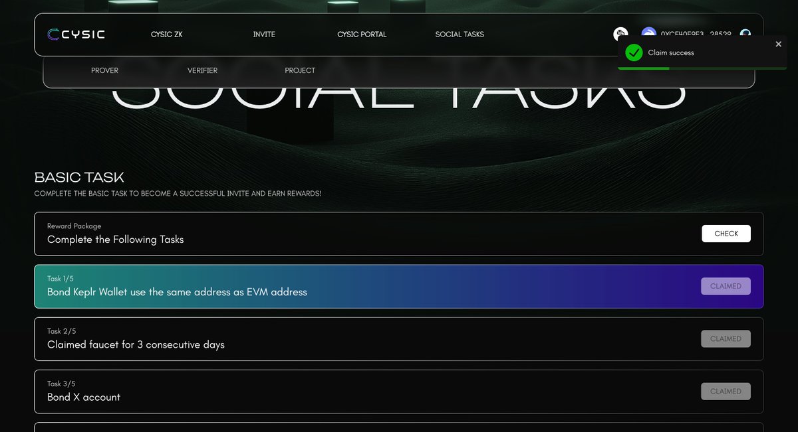This screenshot has height=432, width=798.
Task: Click the green checkmark success icon
Action: pyautogui.click(x=634, y=52)
